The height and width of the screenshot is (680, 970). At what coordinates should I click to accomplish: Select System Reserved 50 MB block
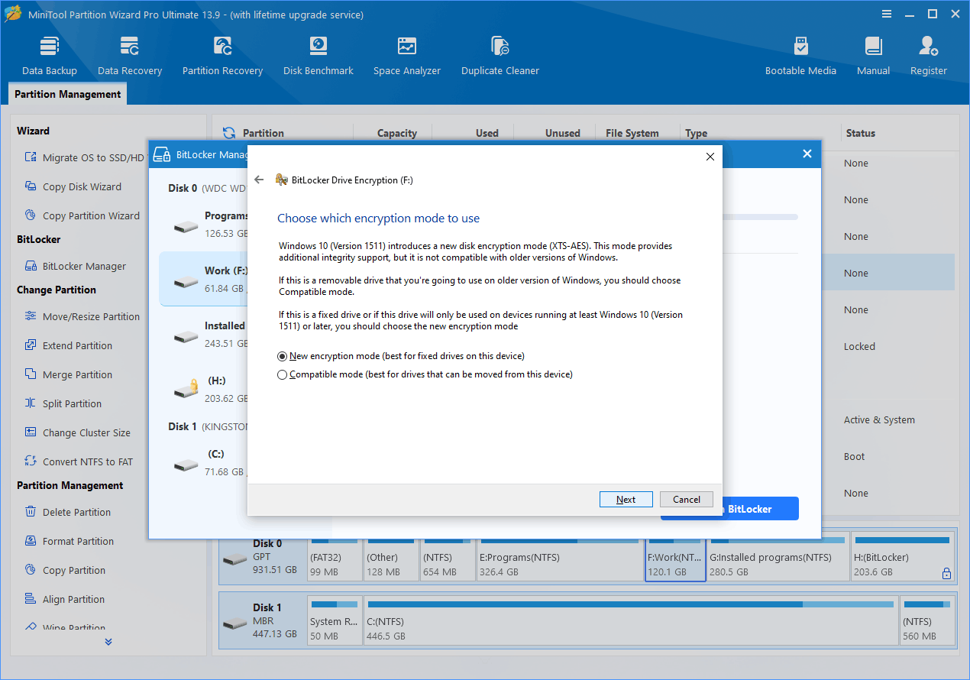335,620
